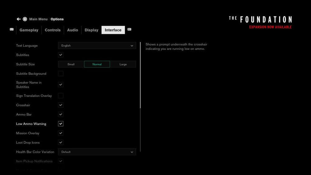Go back to Main Menu breadcrumb
This screenshot has height=175, width=311.
(39, 19)
